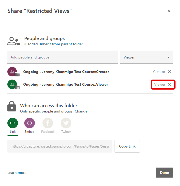Remove the Test Course::Creator group
The image size is (180, 186).
click(x=169, y=72)
